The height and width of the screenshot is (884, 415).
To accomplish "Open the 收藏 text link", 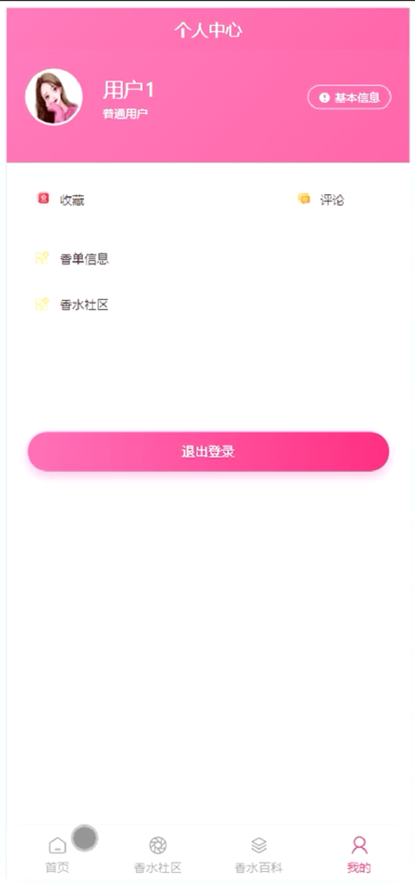I will [x=72, y=200].
